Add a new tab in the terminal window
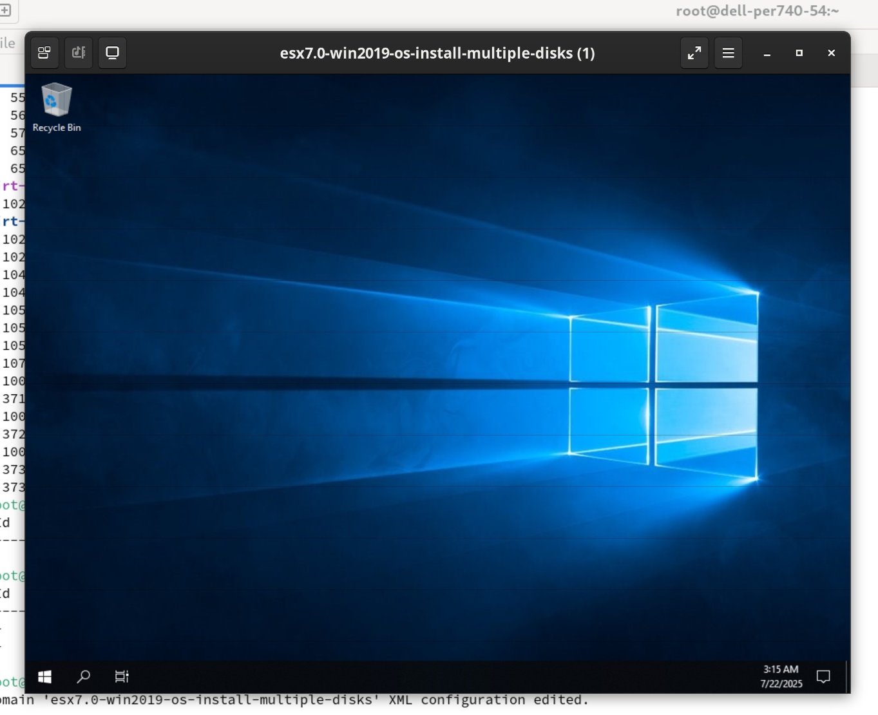Image resolution: width=878 pixels, height=715 pixels. tap(5, 10)
